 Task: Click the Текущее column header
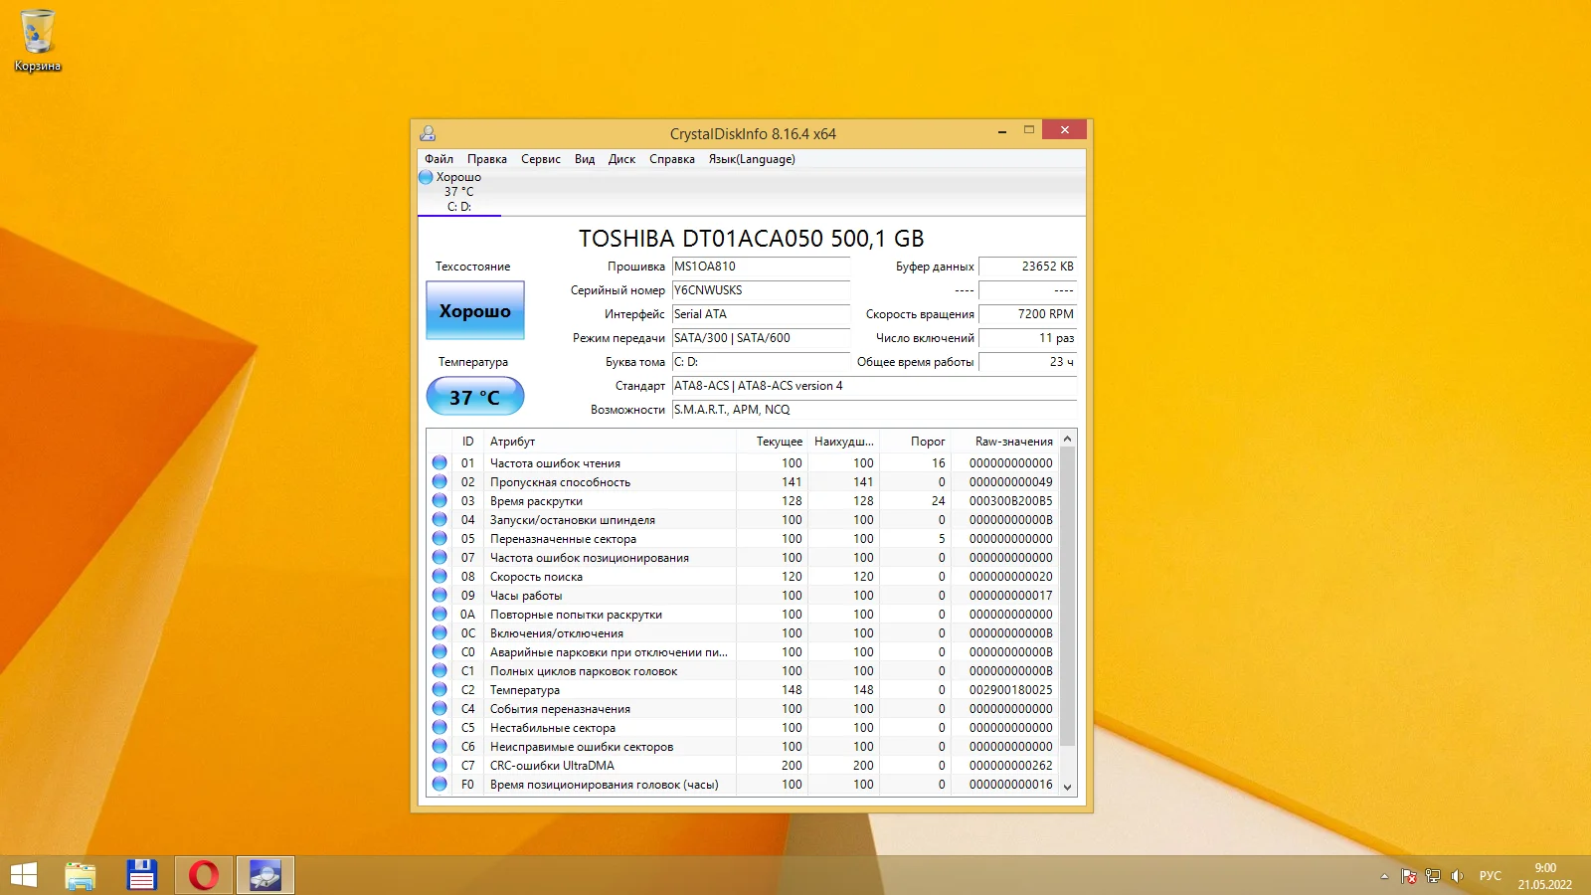pyautogui.click(x=772, y=442)
